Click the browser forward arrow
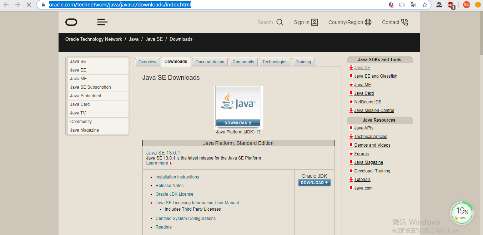The height and width of the screenshot is (235, 483). [x=17, y=5]
